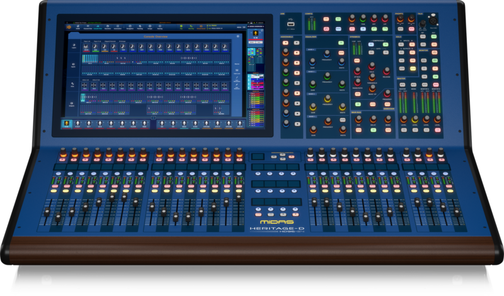504x296 pixels.
Task: Select the FLOOR channel microphone tile
Action: click(x=134, y=124)
